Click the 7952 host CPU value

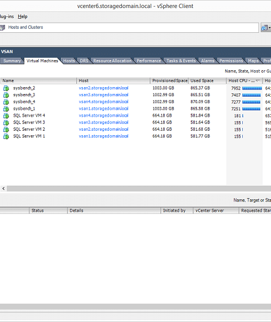point(236,88)
